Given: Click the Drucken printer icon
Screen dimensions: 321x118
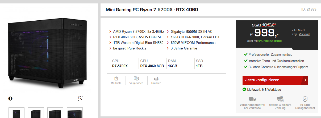Looking at the screenshot, I should (x=156, y=79).
